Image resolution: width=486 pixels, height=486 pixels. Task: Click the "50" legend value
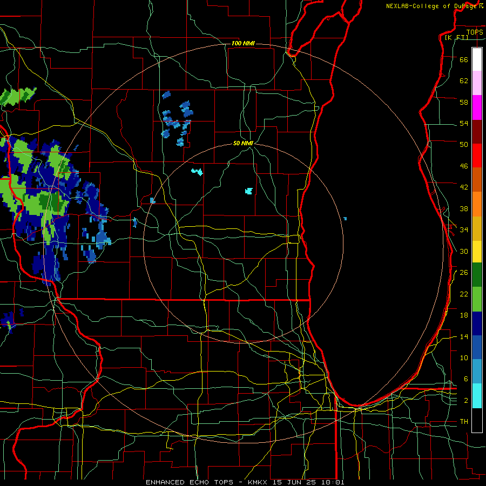(x=464, y=145)
